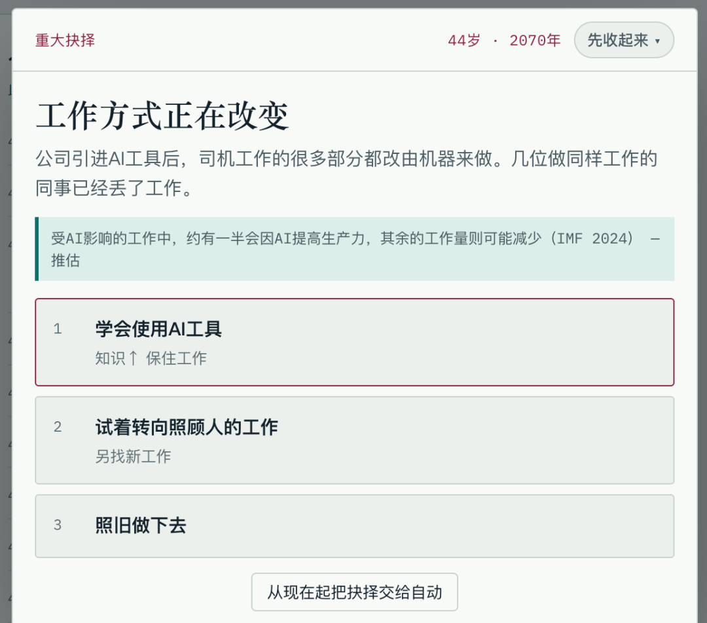Click the IMF 2024 statistic note
Screen dimensions: 707x623
354,249
